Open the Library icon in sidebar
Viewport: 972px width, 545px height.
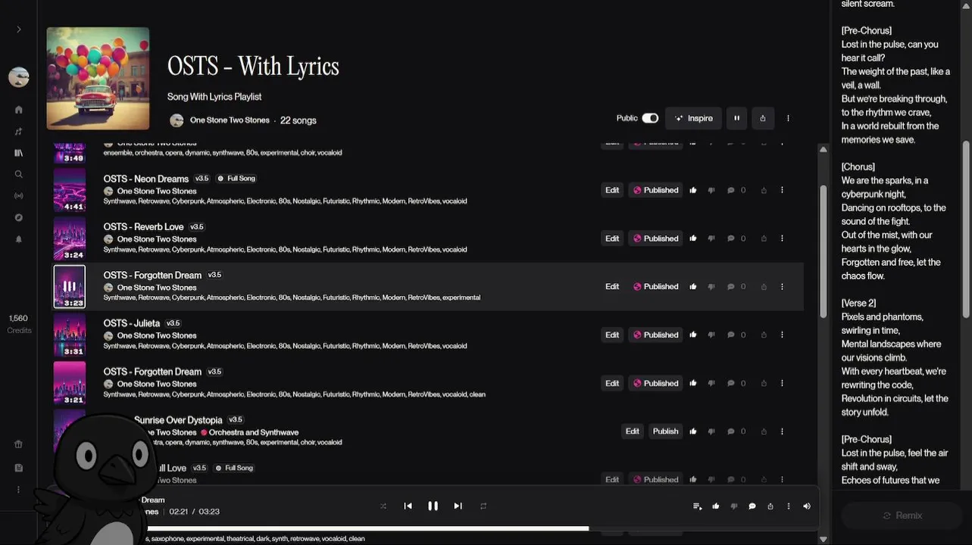19,153
